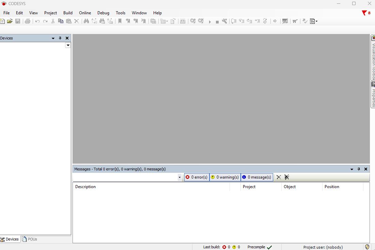Open the Online menu

tap(85, 13)
